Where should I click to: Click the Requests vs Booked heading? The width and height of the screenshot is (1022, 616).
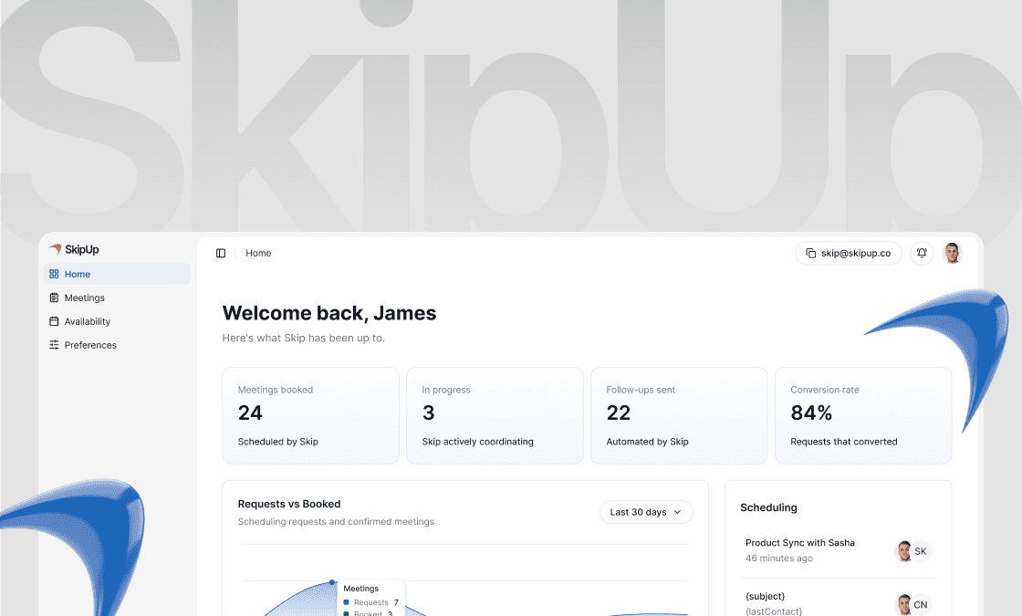click(288, 504)
